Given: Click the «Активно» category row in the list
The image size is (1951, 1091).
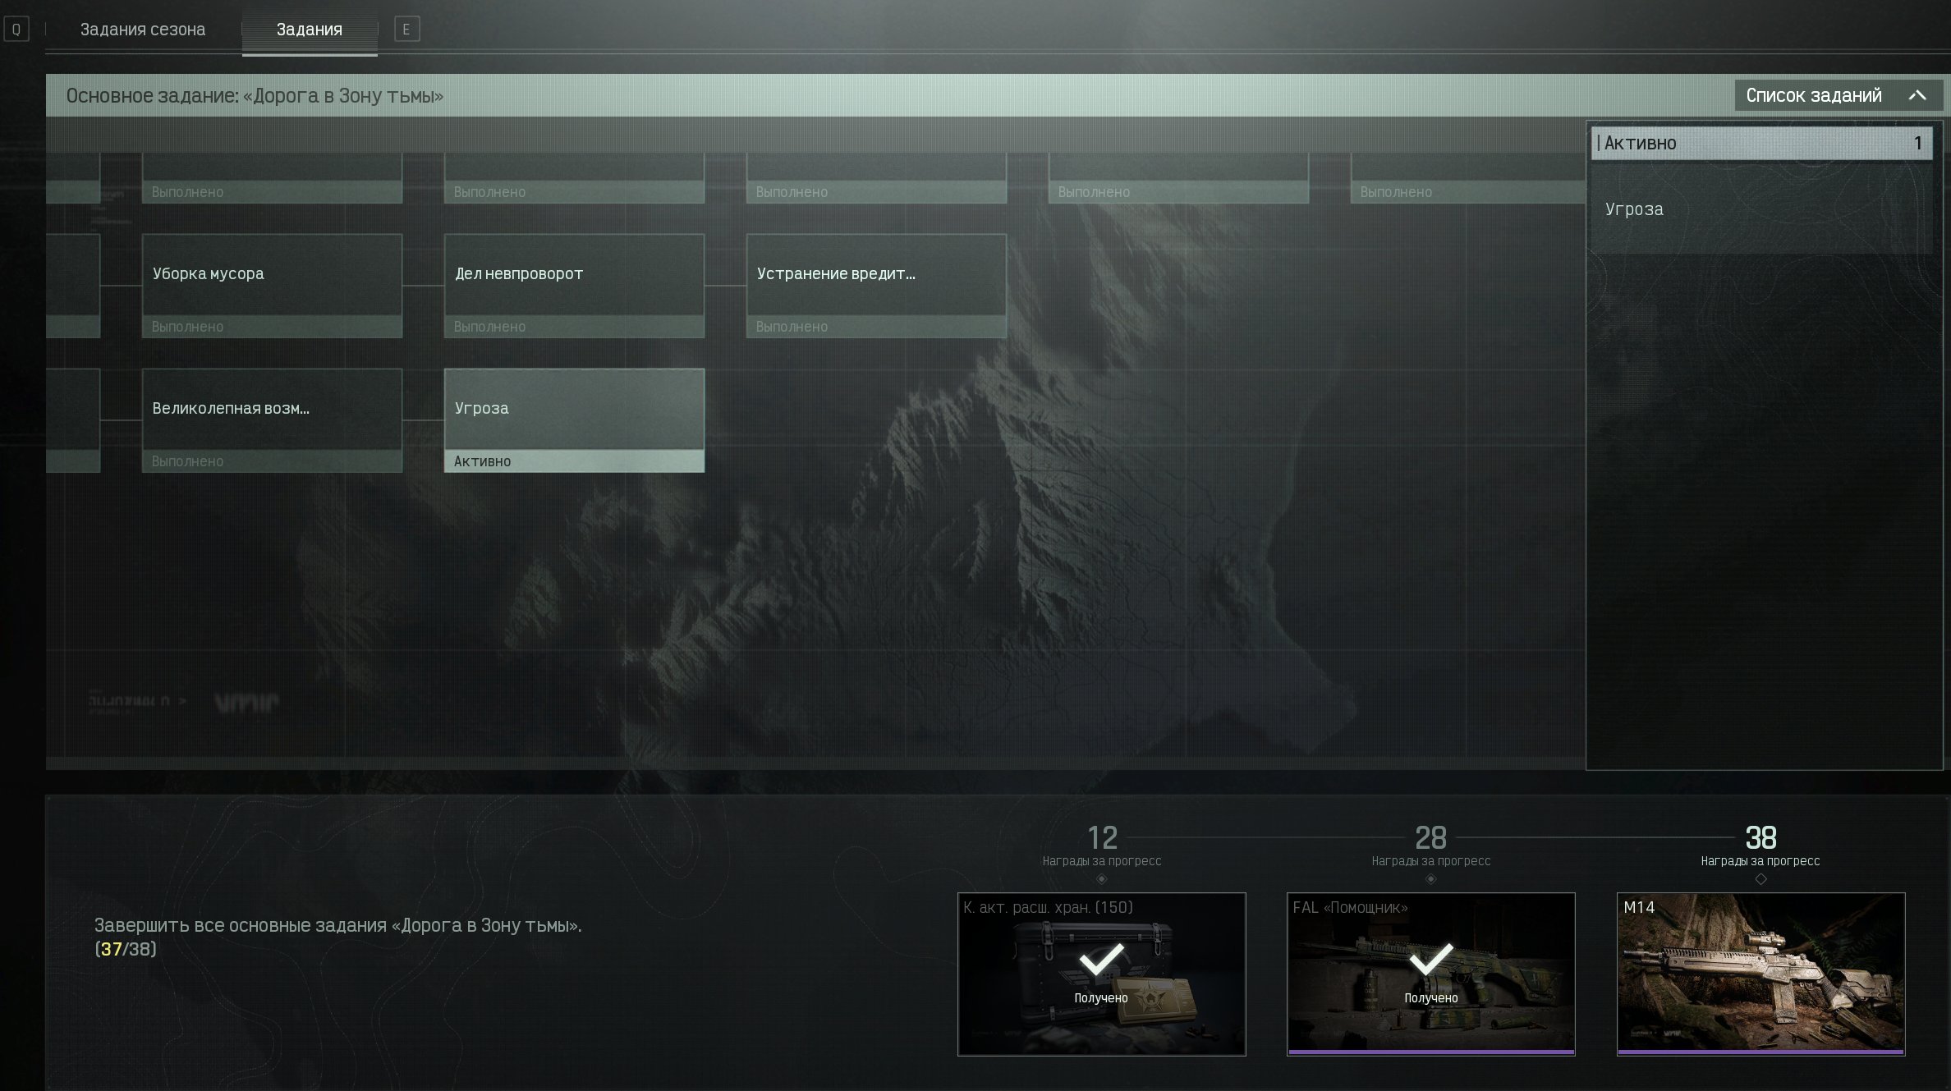Looking at the screenshot, I should coord(1761,143).
